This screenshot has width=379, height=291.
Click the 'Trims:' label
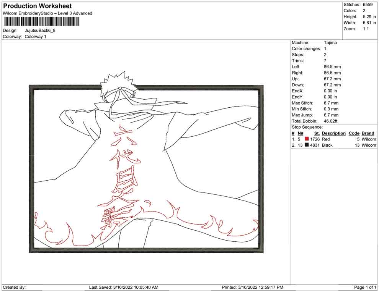click(x=298, y=61)
